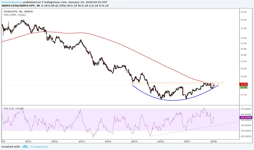The image size is (254, 150).
Task: Click the 0.32 price axis value
Action: (x=244, y=38)
